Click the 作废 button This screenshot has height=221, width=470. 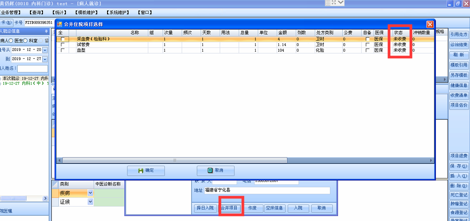point(252,208)
